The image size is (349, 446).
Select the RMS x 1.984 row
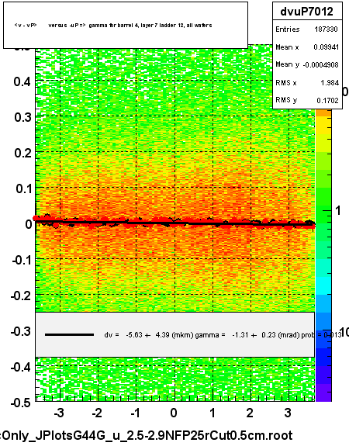tap(306, 82)
